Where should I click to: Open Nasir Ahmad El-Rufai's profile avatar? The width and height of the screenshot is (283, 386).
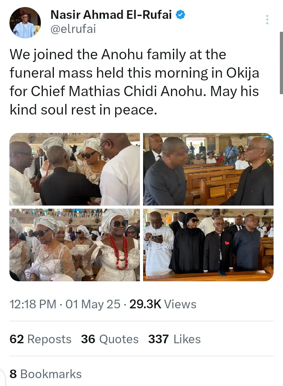point(25,23)
